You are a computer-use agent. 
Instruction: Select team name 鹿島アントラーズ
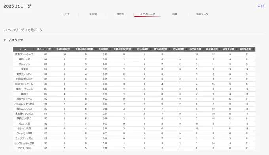[24, 54]
